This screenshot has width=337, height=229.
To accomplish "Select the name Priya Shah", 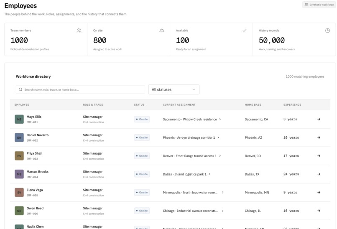I will point(34,153).
